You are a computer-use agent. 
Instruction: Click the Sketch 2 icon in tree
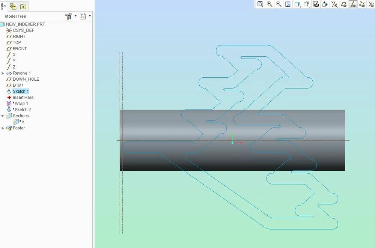pos(9,110)
